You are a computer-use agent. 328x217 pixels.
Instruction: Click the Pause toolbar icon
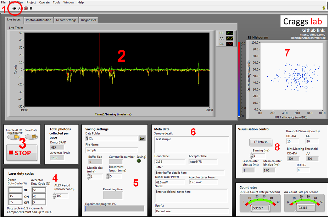[31, 8]
